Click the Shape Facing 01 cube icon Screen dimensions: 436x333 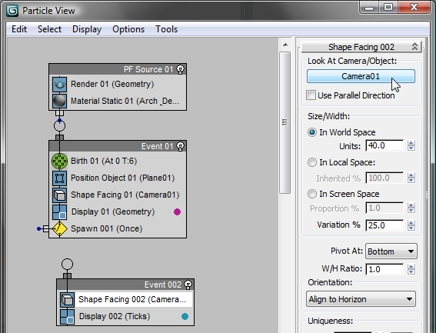tap(59, 195)
